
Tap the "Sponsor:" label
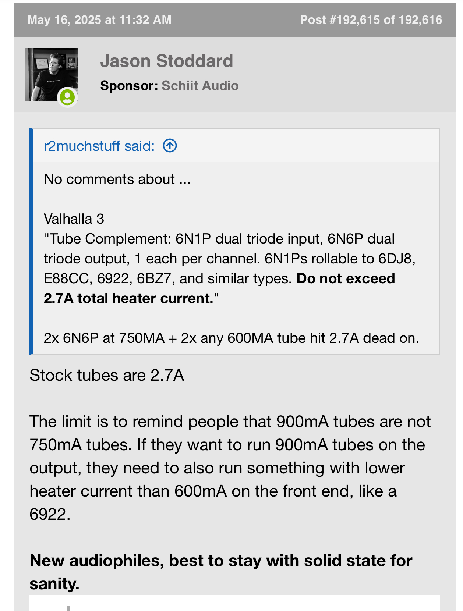click(x=129, y=86)
